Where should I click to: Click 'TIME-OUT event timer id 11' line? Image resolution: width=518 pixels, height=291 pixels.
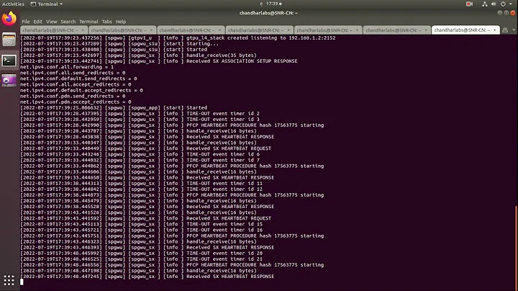click(142, 183)
